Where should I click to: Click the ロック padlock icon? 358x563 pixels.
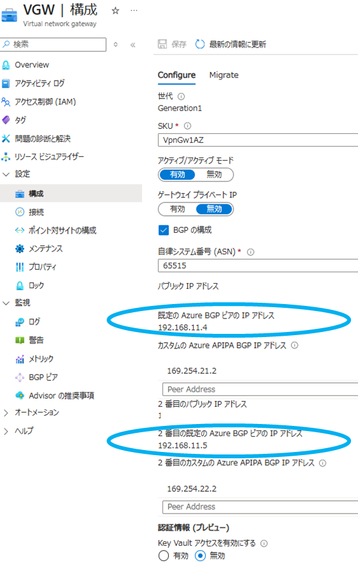tap(20, 286)
